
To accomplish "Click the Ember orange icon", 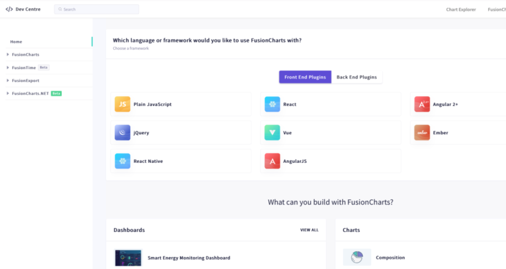I will tap(422, 133).
